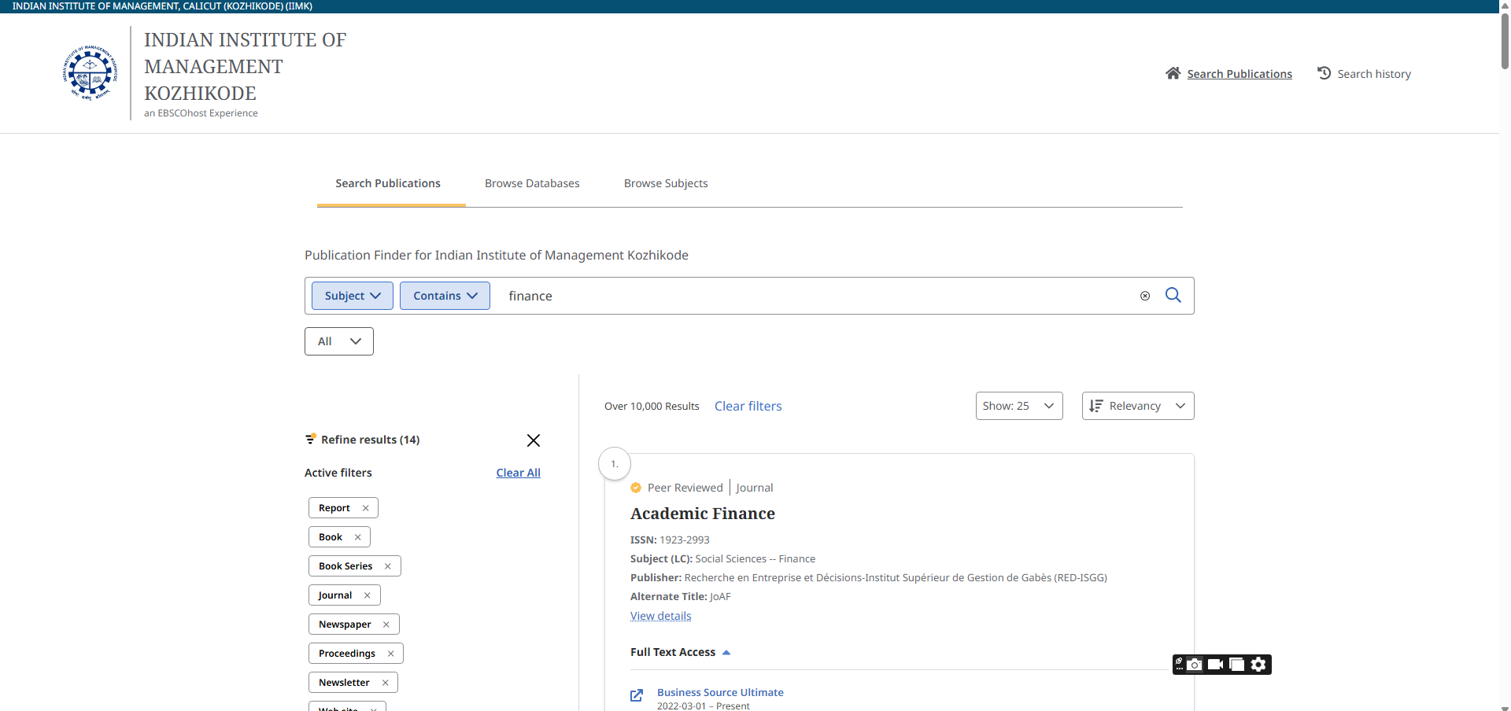
Task: Click the IIM Kozhikode logo
Action: point(90,73)
